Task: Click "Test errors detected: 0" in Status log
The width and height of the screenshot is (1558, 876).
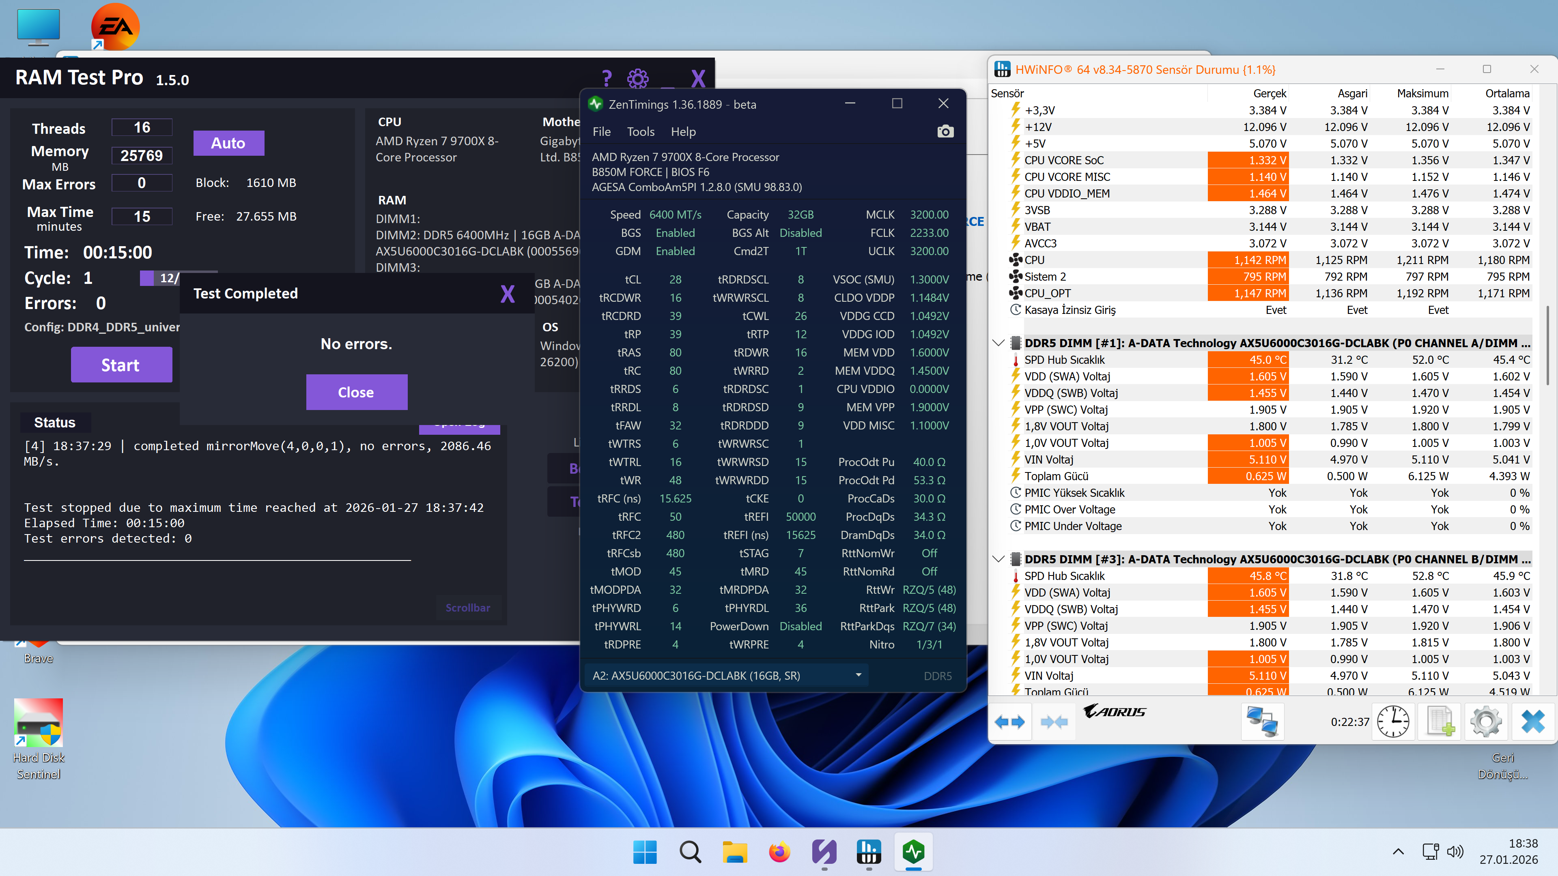Action: pos(108,538)
